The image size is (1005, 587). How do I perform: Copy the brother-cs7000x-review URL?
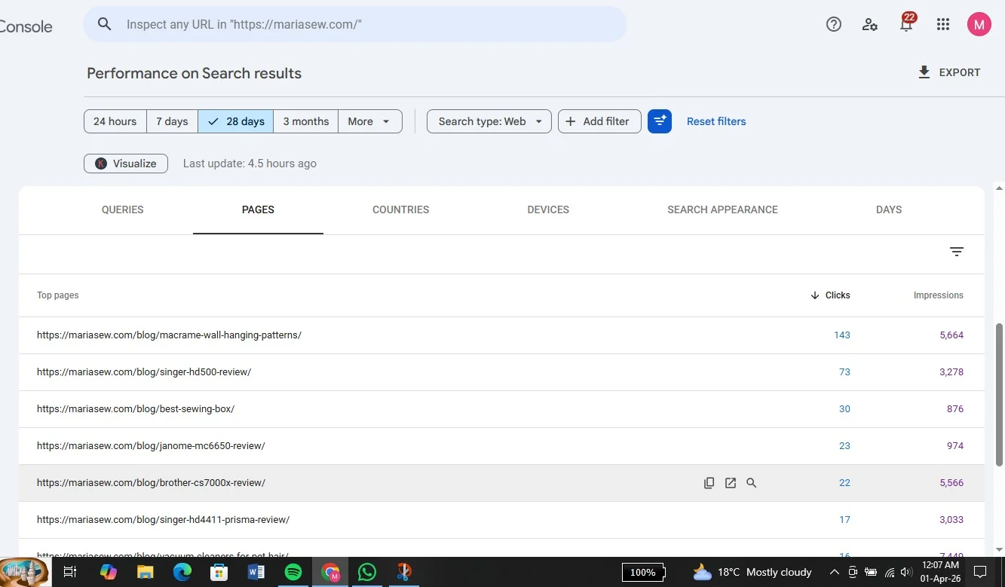[x=709, y=483]
